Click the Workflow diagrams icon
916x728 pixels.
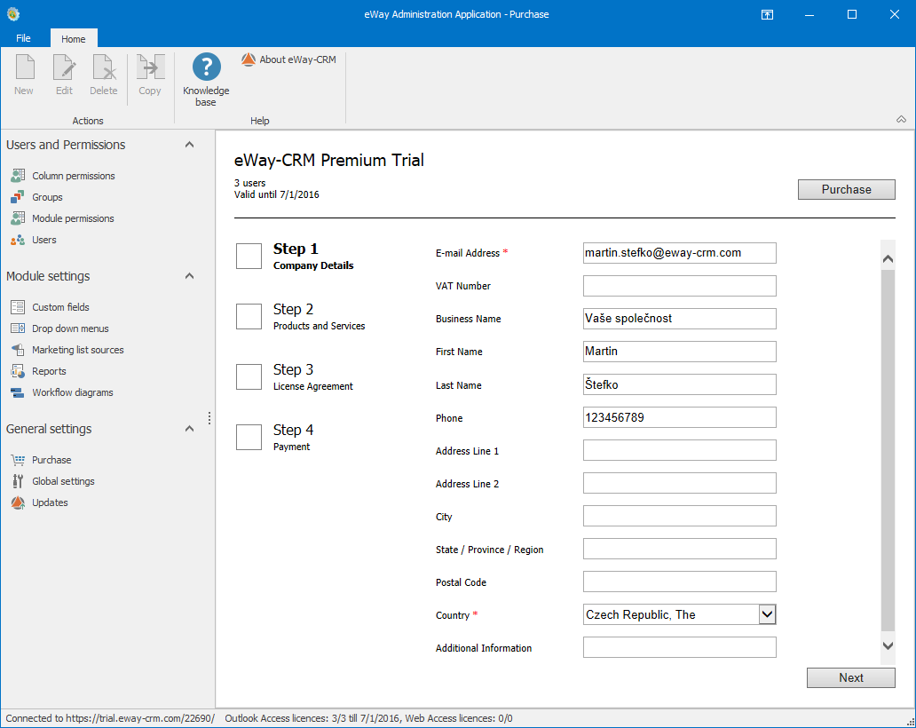pos(18,392)
